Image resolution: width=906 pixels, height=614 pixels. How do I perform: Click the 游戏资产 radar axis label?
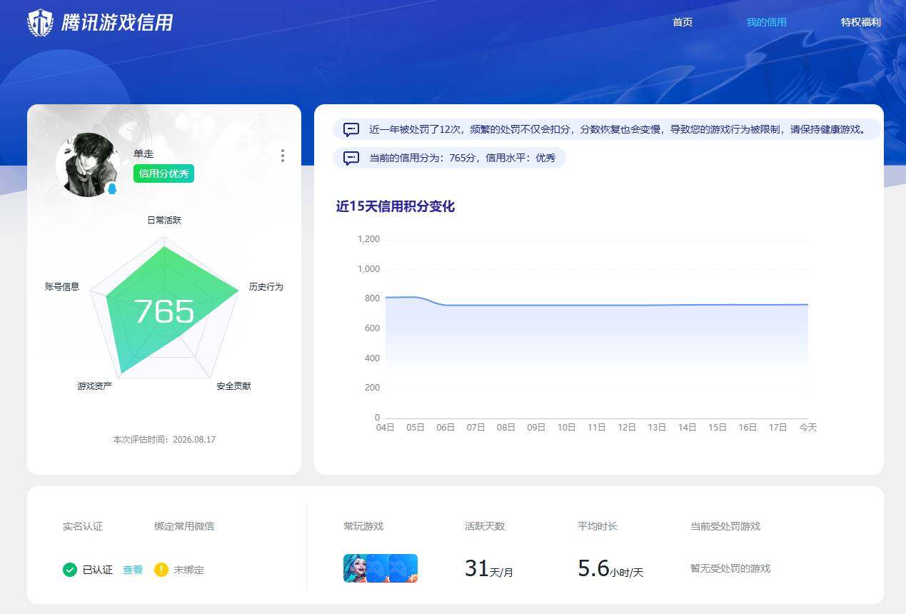[x=95, y=386]
